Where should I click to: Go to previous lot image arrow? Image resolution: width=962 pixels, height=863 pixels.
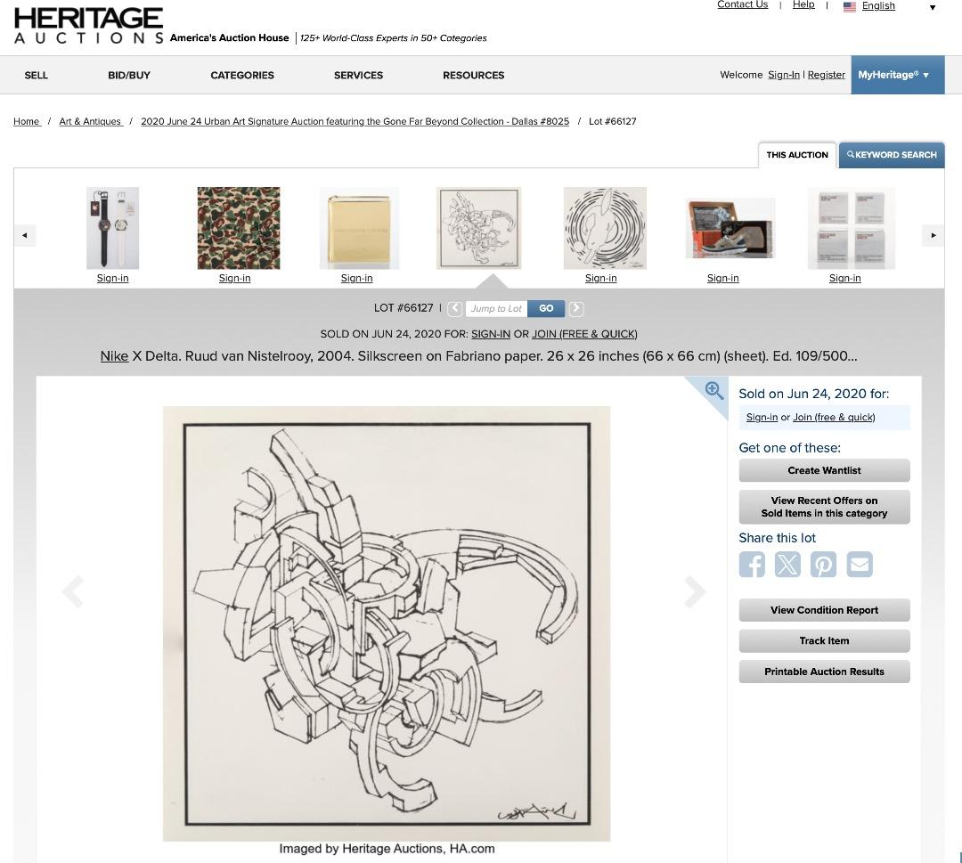coord(72,592)
